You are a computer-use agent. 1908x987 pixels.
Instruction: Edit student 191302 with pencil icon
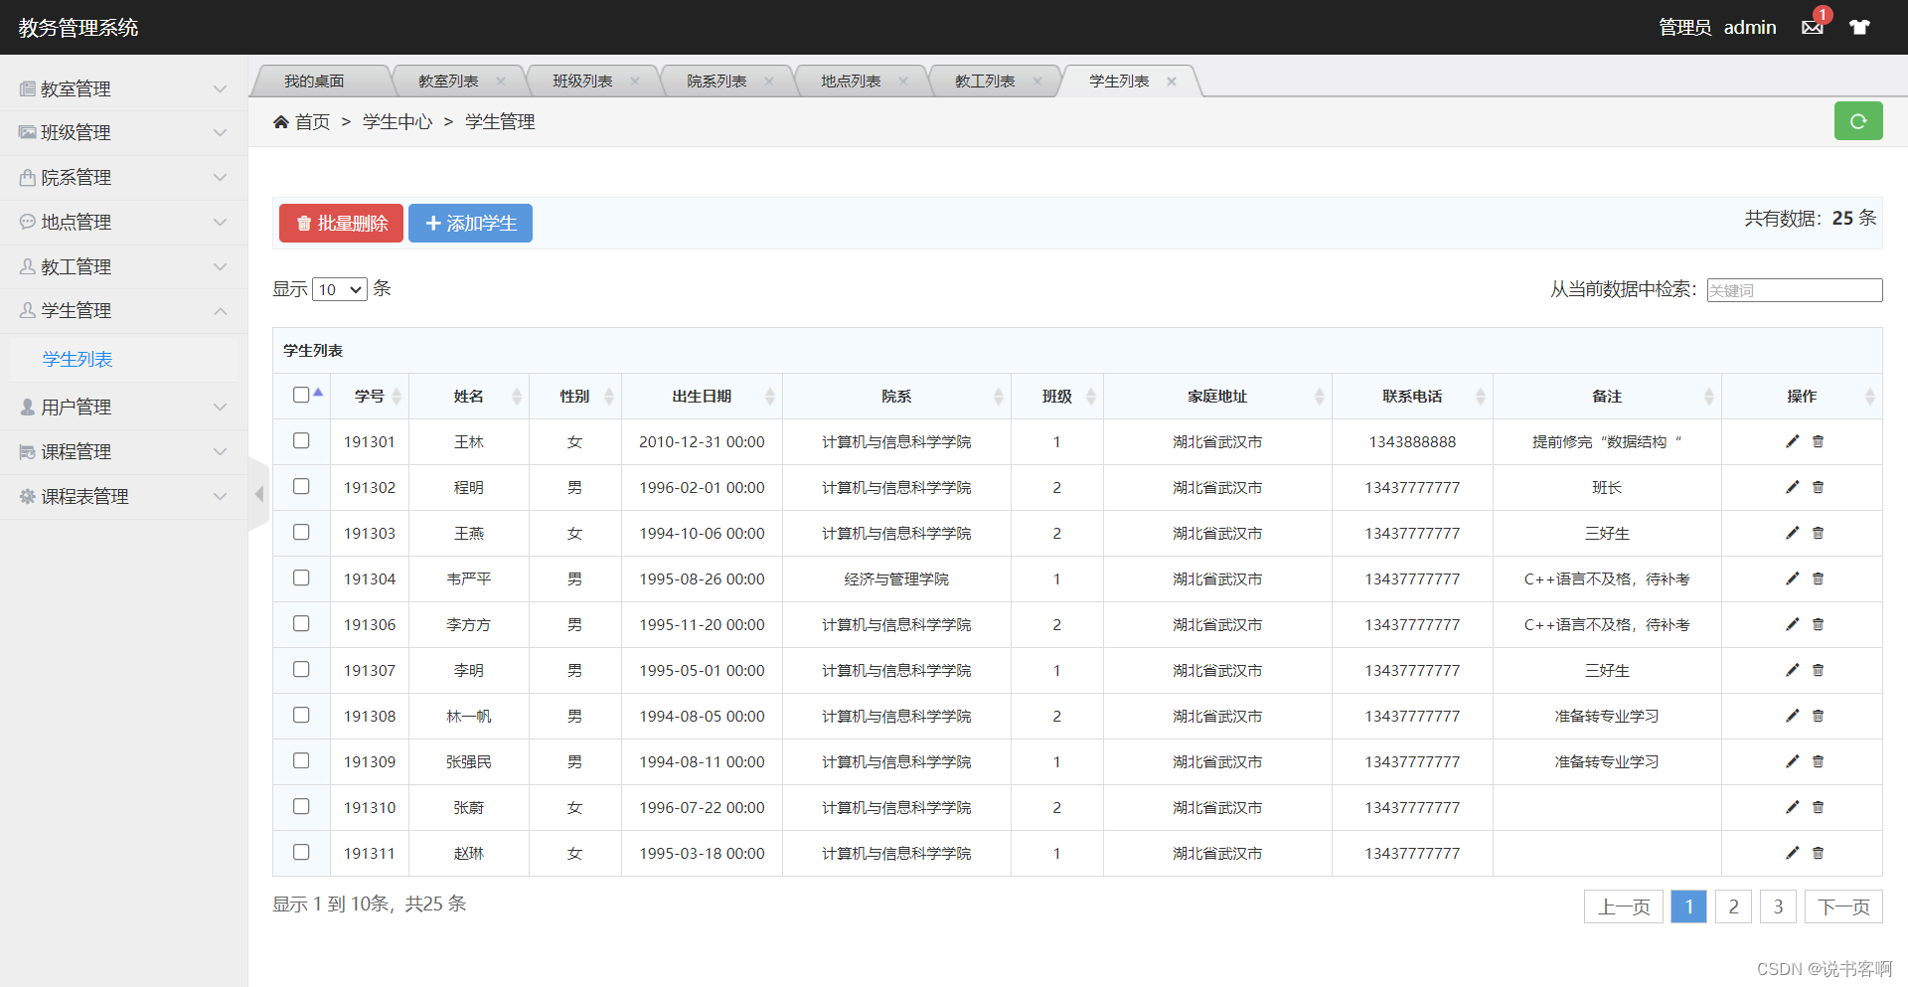pyautogui.click(x=1792, y=487)
